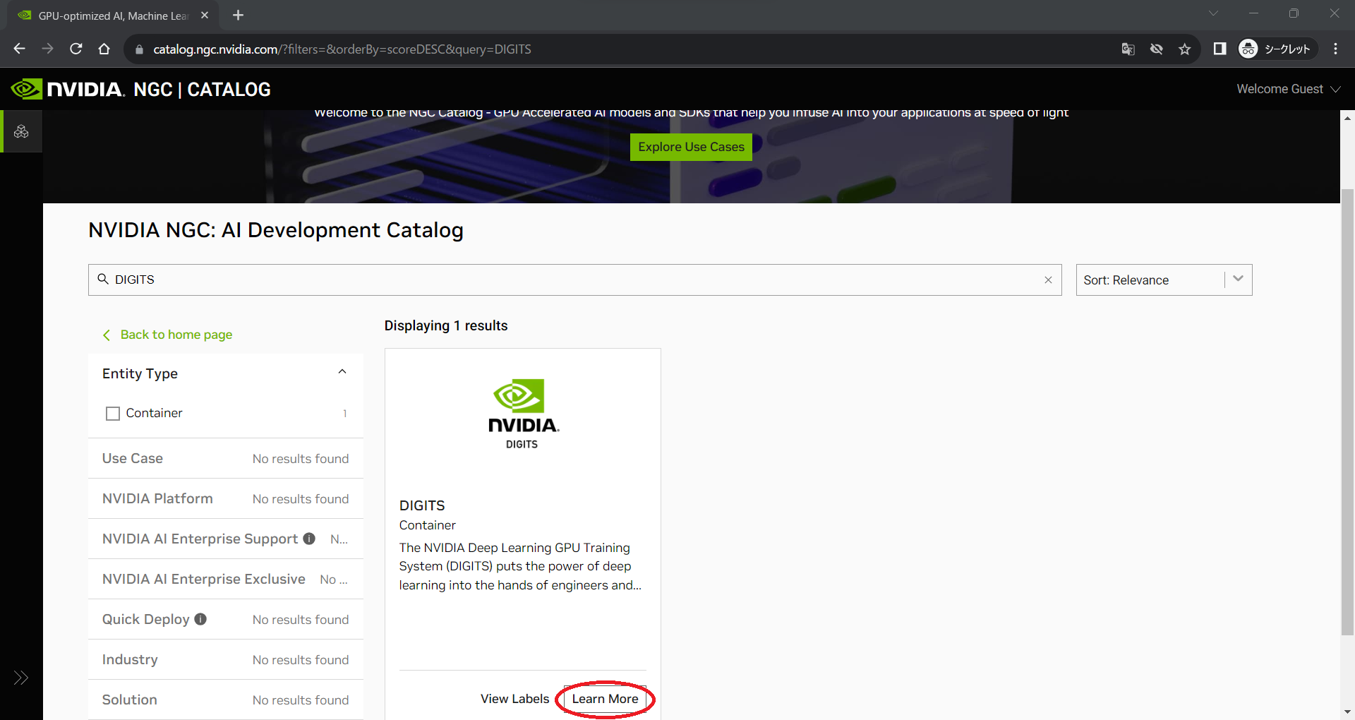Open the translate page icon
The image size is (1355, 720).
click(x=1128, y=49)
